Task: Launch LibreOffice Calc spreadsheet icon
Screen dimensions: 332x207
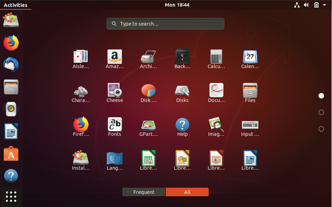Action: pos(148,158)
